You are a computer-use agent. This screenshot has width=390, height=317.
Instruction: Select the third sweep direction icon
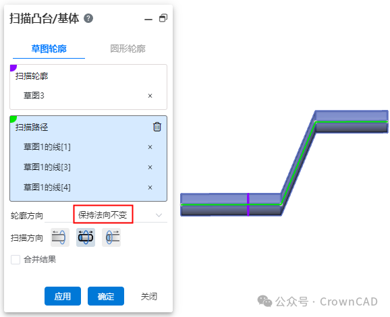click(x=111, y=237)
